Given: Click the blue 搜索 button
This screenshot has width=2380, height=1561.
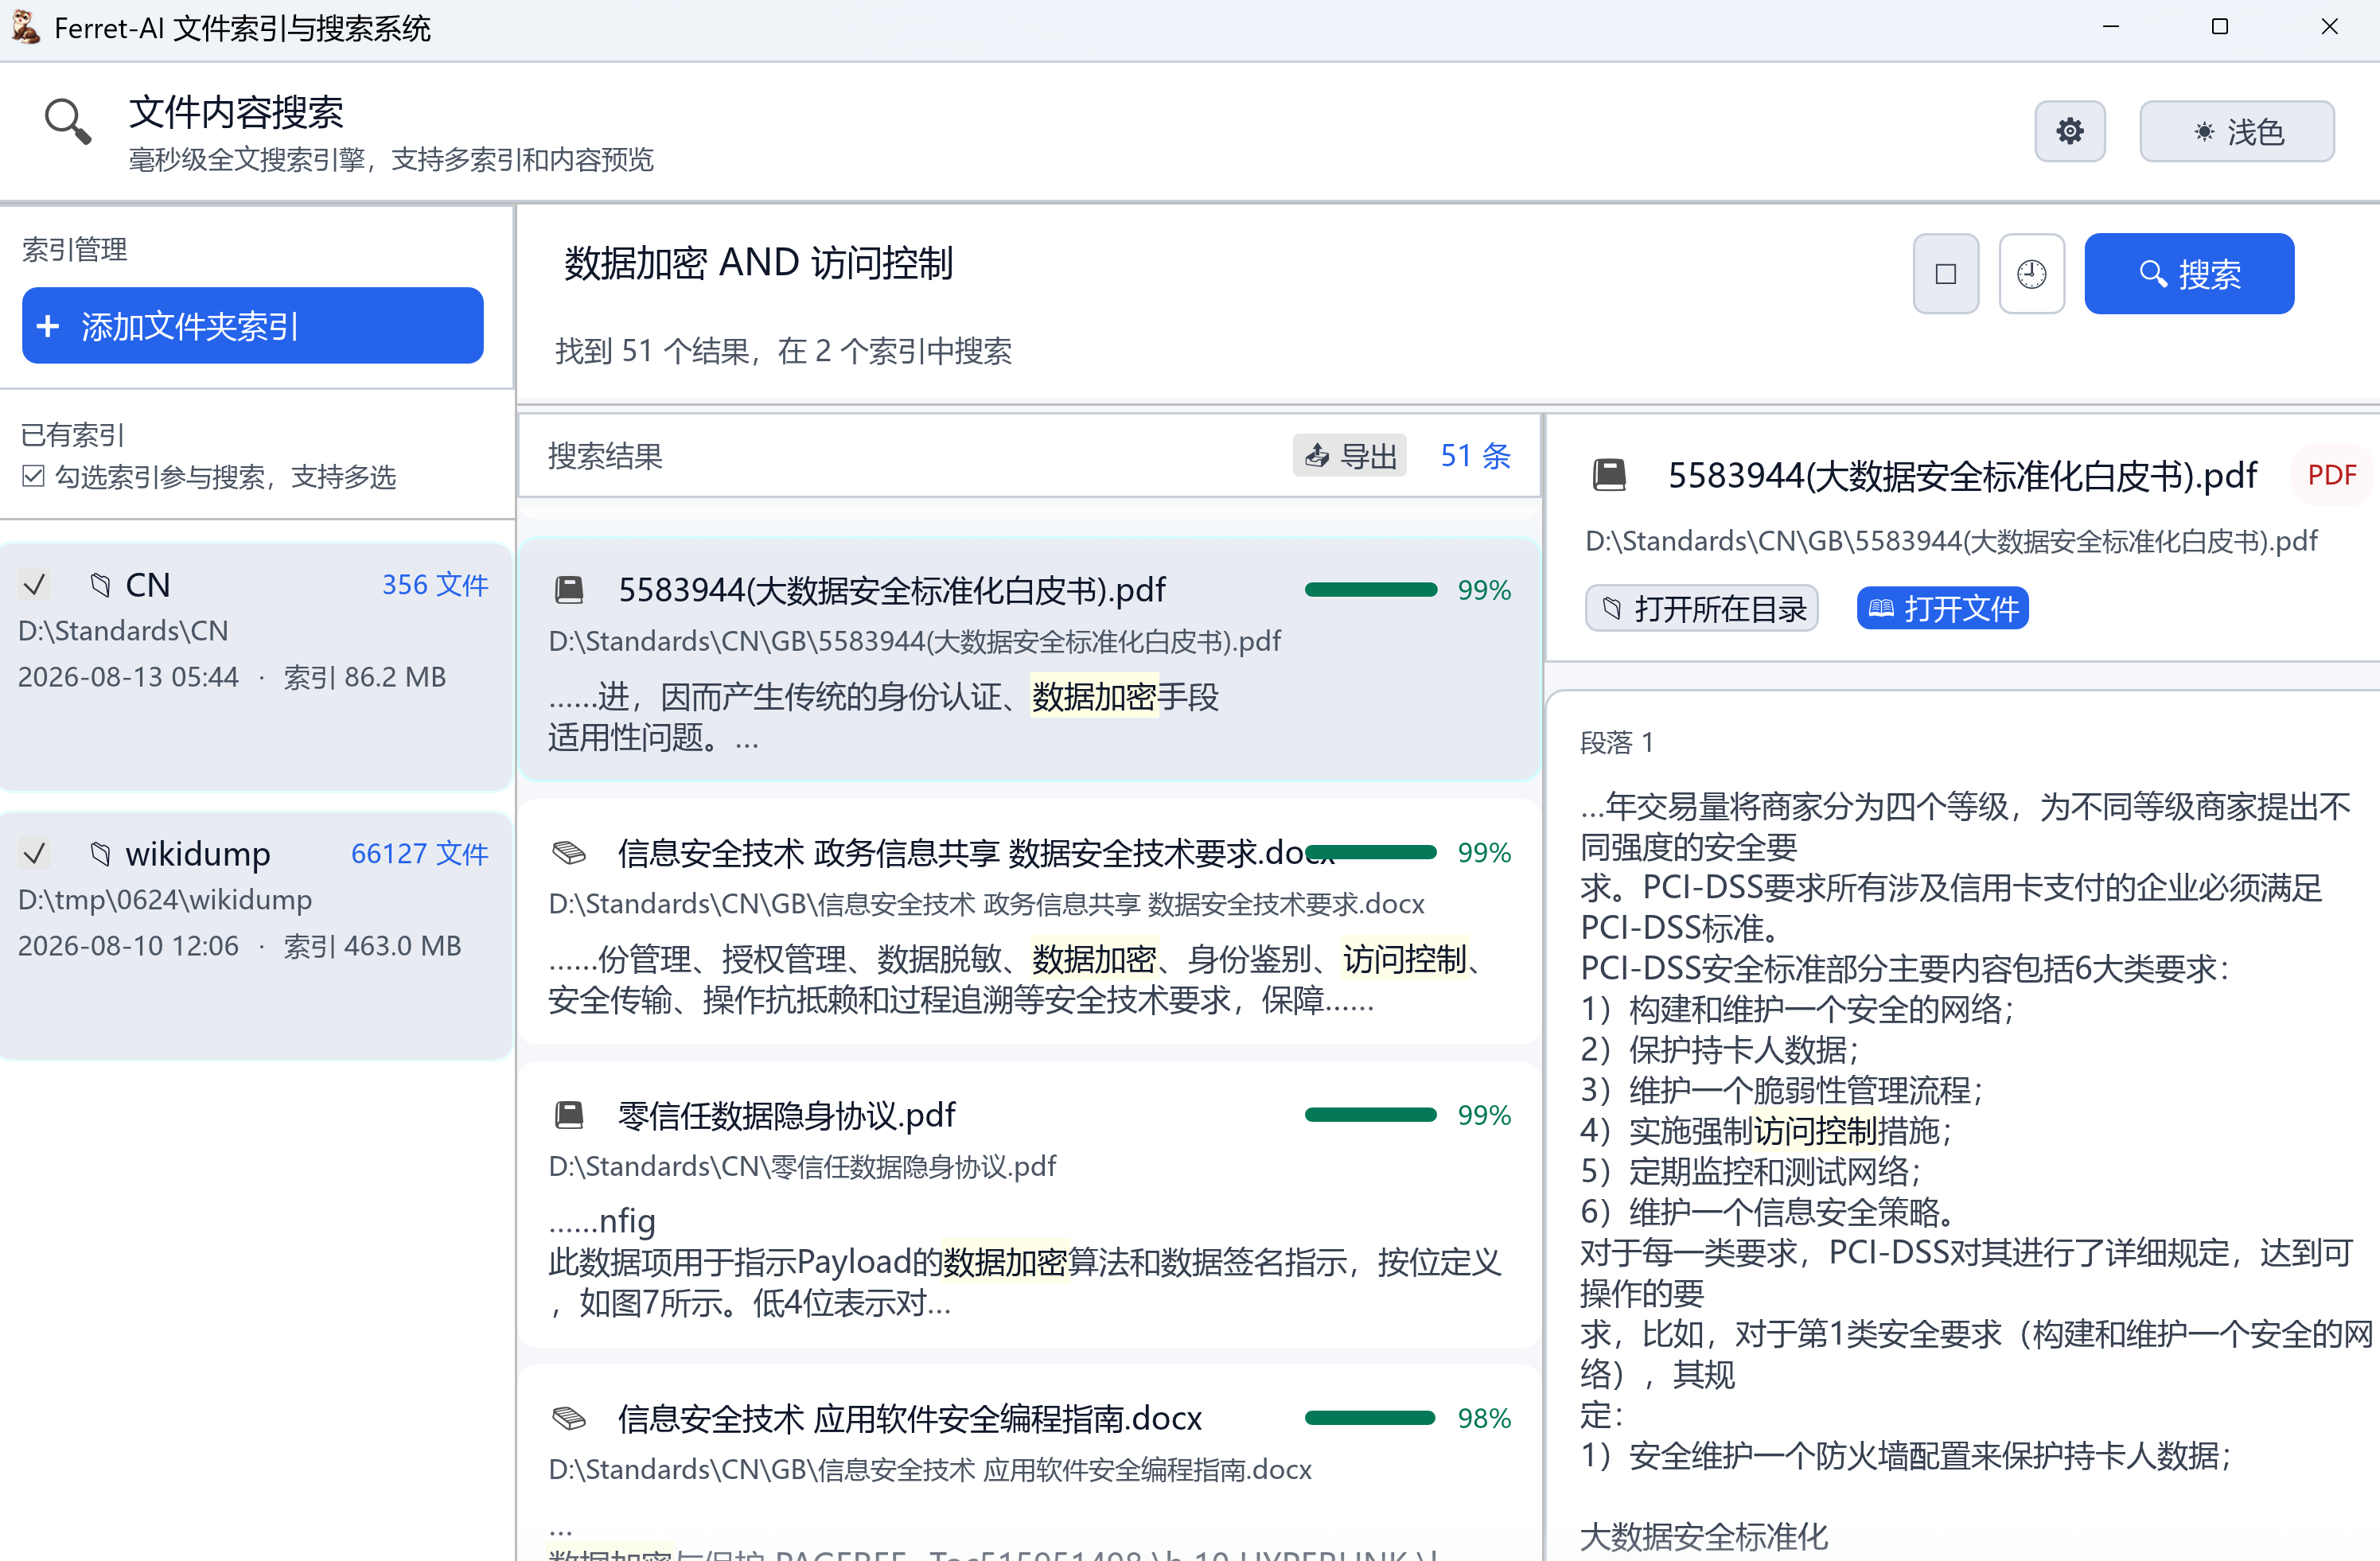Looking at the screenshot, I should (x=2189, y=274).
